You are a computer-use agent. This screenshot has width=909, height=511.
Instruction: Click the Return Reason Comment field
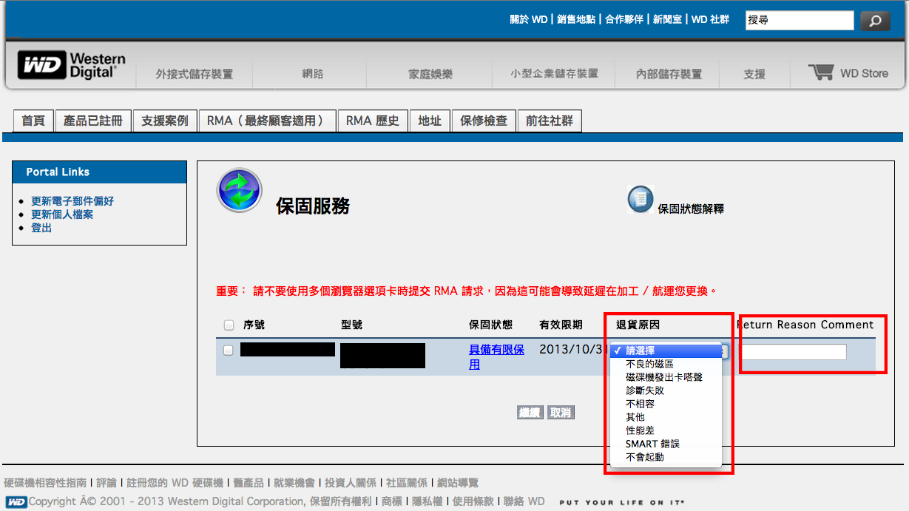pyautogui.click(x=794, y=352)
